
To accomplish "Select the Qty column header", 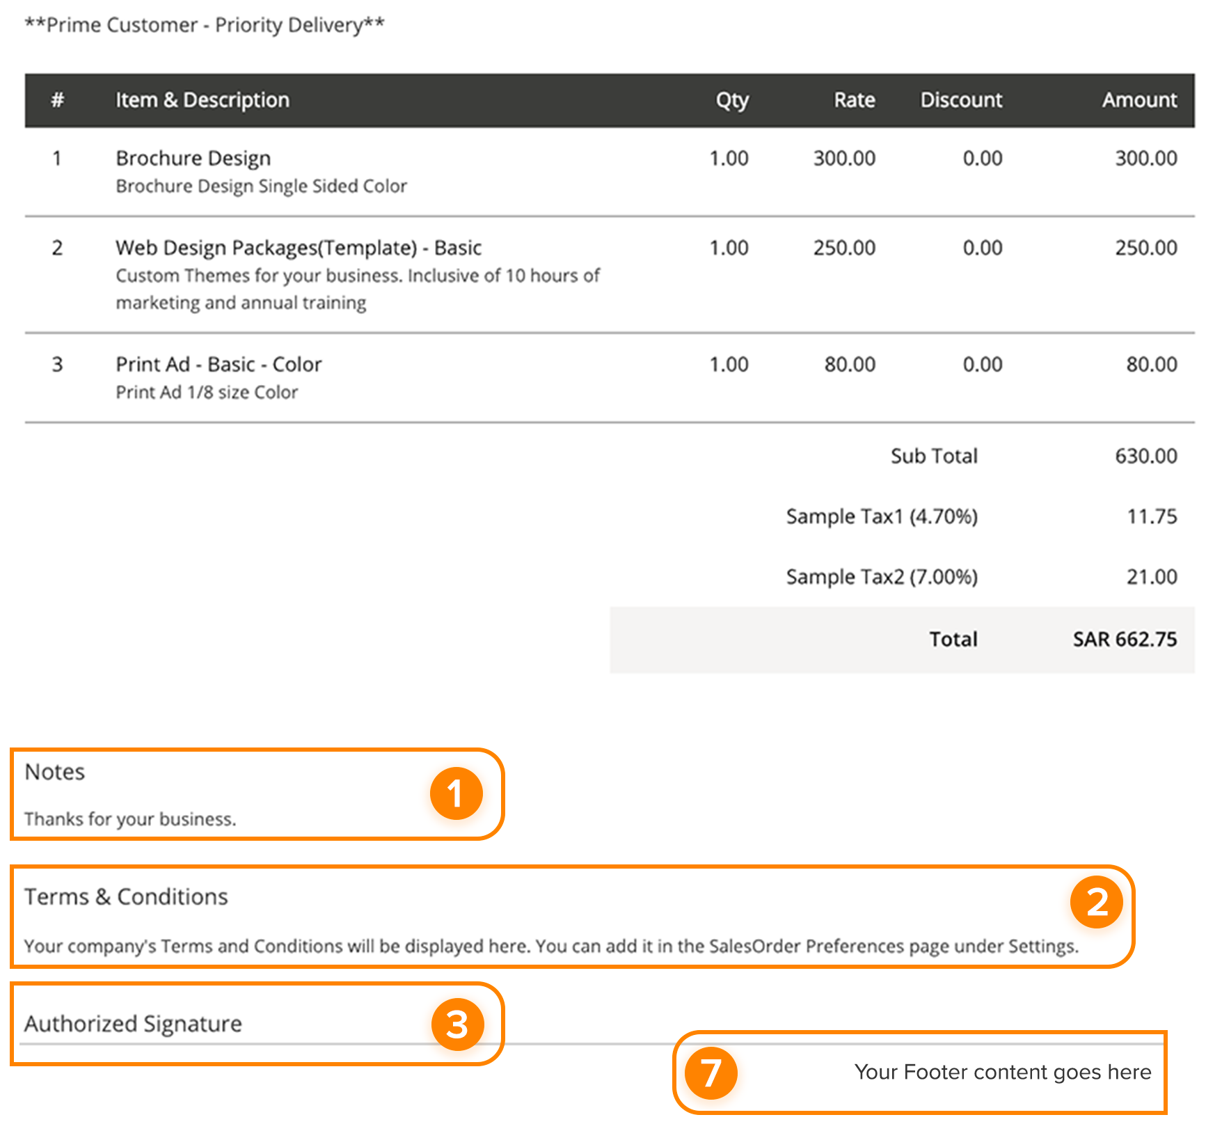I will click(x=731, y=100).
